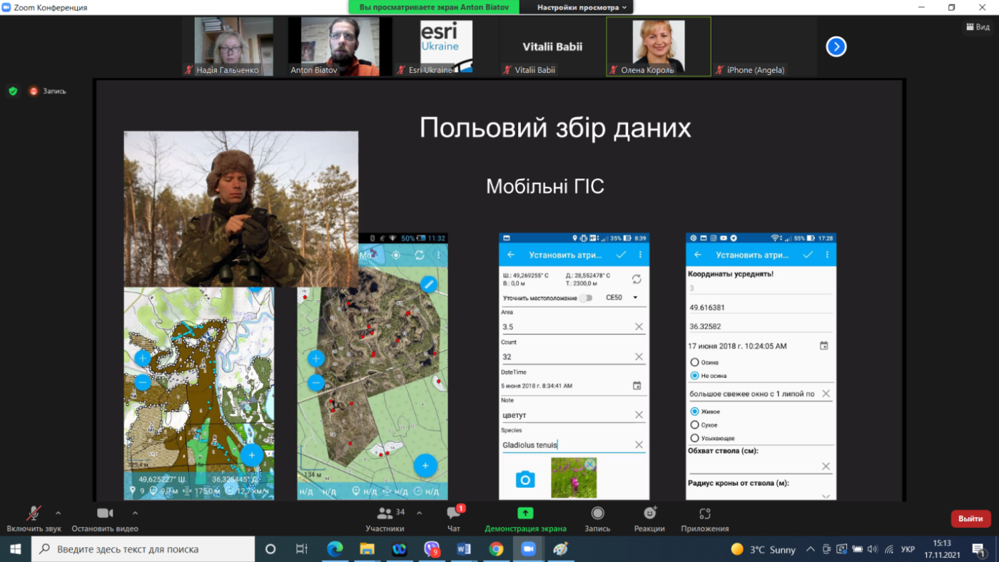Expand video options arrow beside Остановить видео
The height and width of the screenshot is (562, 999).
click(135, 513)
